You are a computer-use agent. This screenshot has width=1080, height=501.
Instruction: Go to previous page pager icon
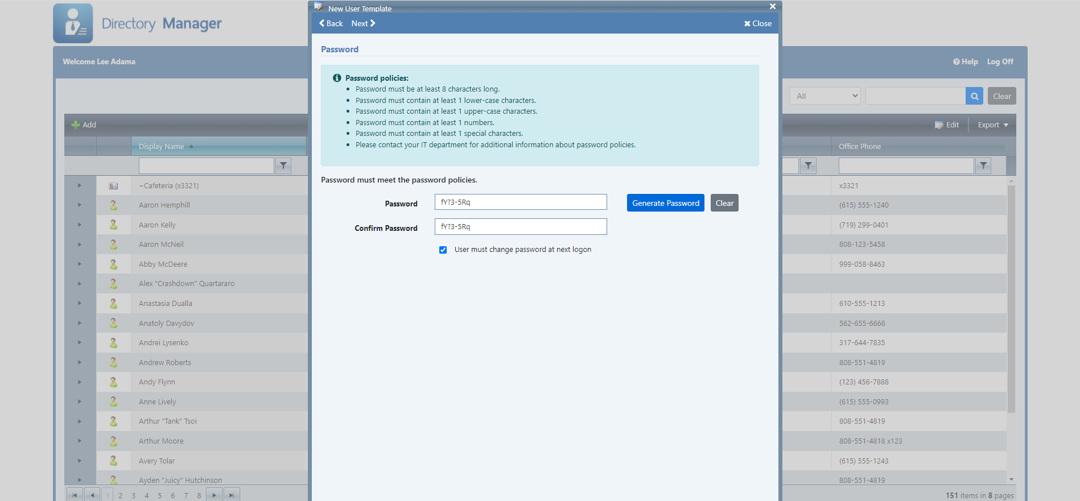click(92, 495)
